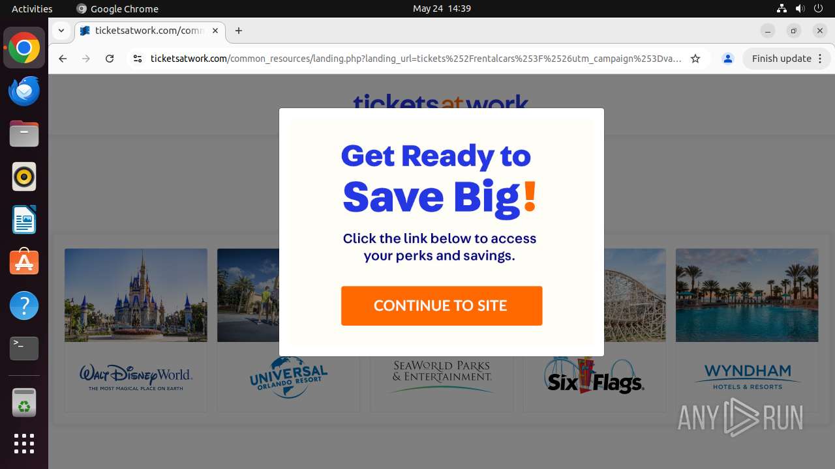This screenshot has width=835, height=469.
Task: View site information icon in address bar
Action: tap(137, 59)
